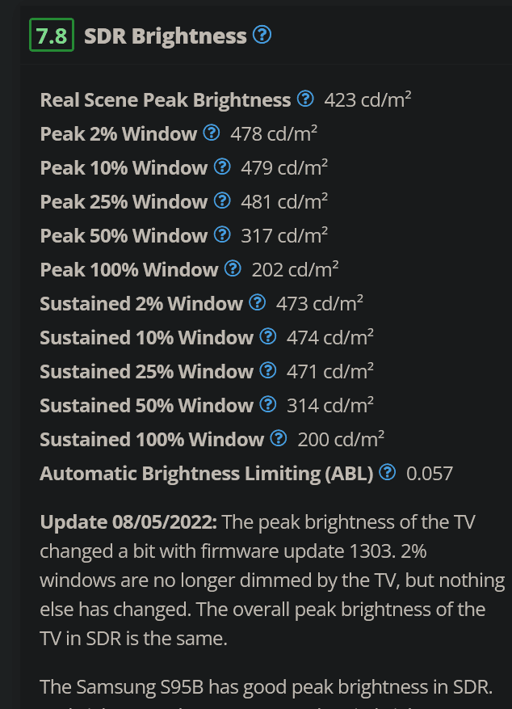Show help for Sustained 100% Window

pyautogui.click(x=279, y=437)
